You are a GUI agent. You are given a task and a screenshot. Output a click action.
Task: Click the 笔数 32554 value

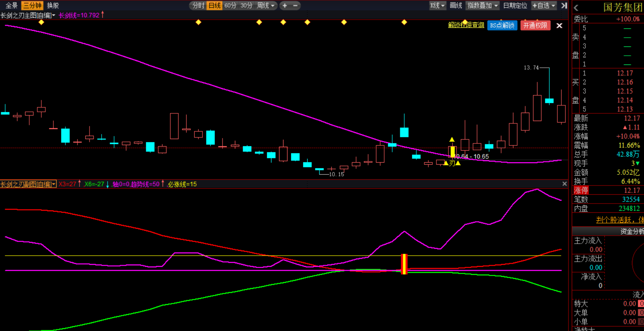[631, 200]
